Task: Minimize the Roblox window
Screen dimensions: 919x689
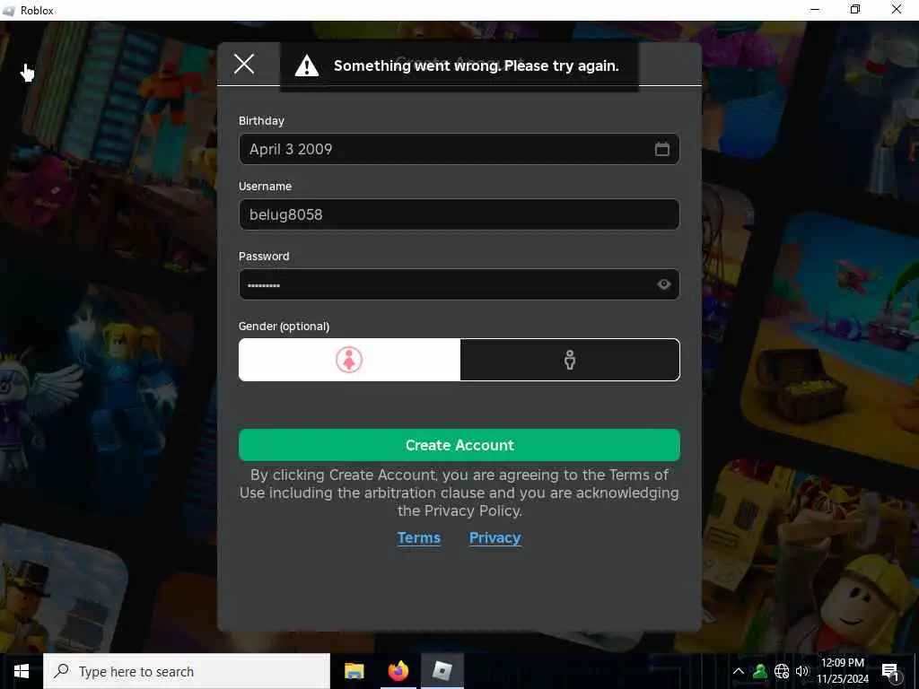Action: pyautogui.click(x=815, y=9)
